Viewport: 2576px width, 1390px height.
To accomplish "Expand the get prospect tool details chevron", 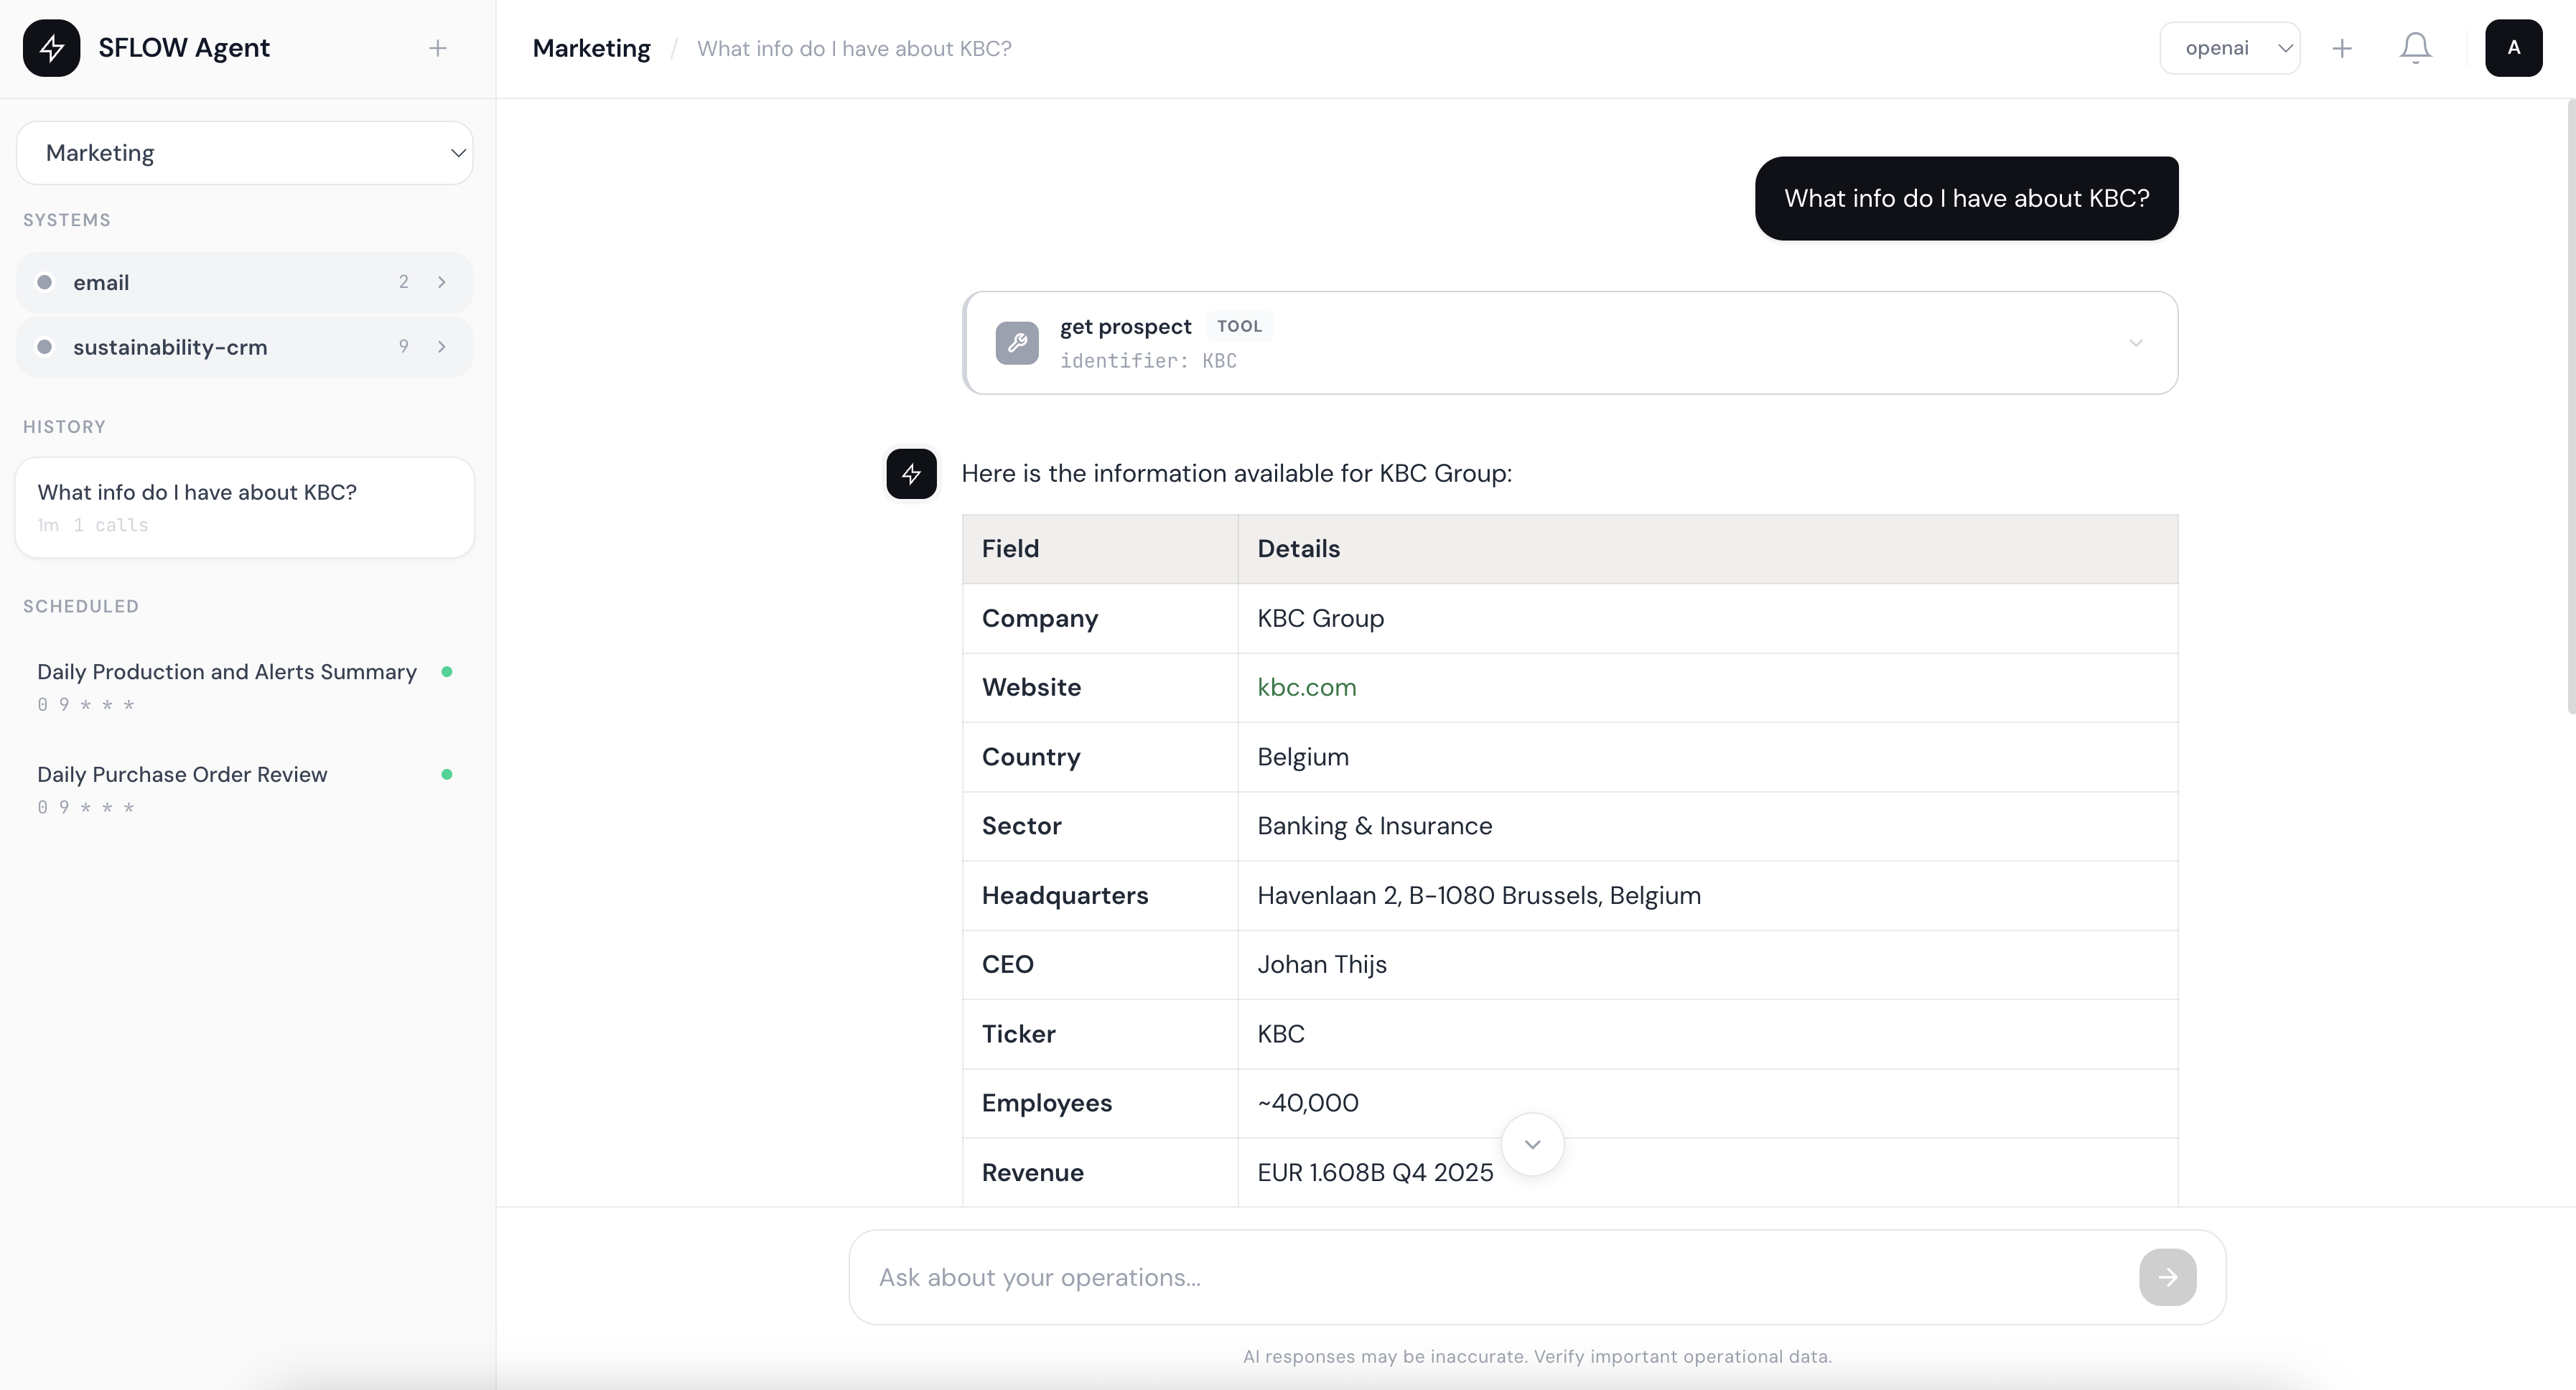I will click(2137, 342).
